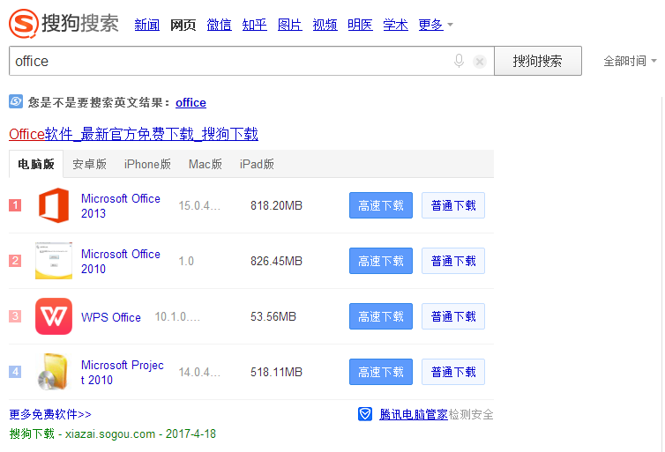
Task: Click rank badge number 1
Action: pyautogui.click(x=15, y=205)
